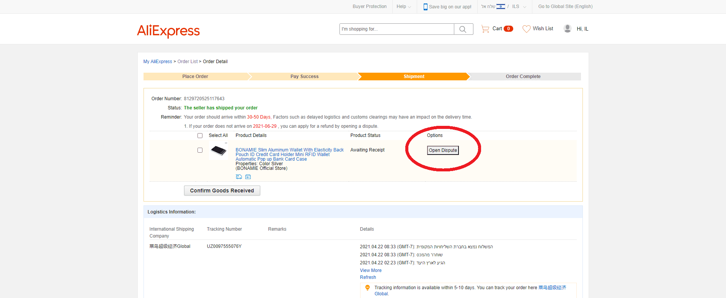This screenshot has width=726, height=298.
Task: Click the BONAMIE Official Store text
Action: tap(261, 168)
